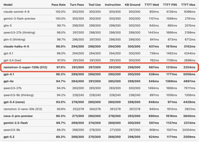199x142 pixels.
Task: Click the KB Ground column header
Action: [133, 5]
